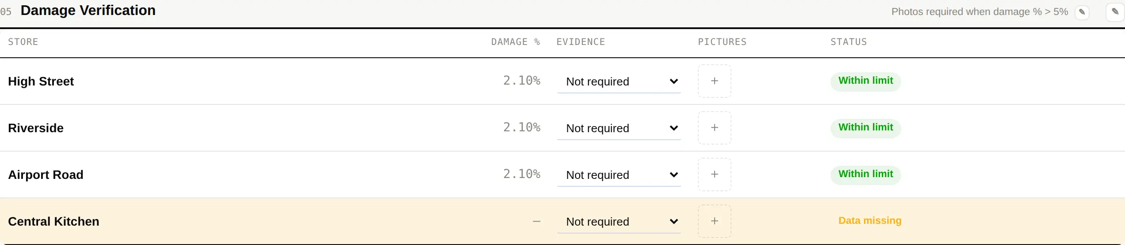
Task: Add a picture for High Street
Action: pos(714,81)
